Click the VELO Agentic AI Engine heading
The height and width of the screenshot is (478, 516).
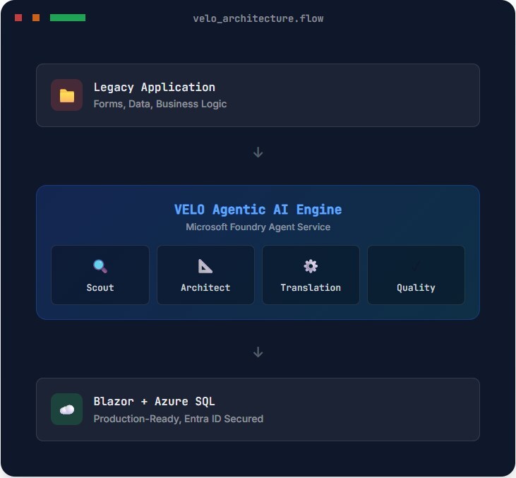tap(258, 210)
